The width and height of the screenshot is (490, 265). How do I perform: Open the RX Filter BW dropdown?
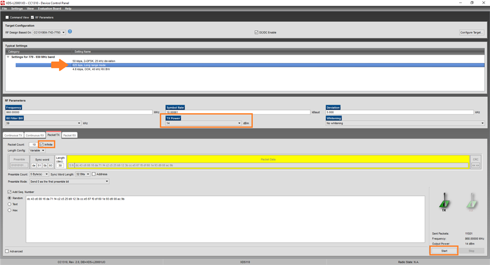click(x=43, y=123)
